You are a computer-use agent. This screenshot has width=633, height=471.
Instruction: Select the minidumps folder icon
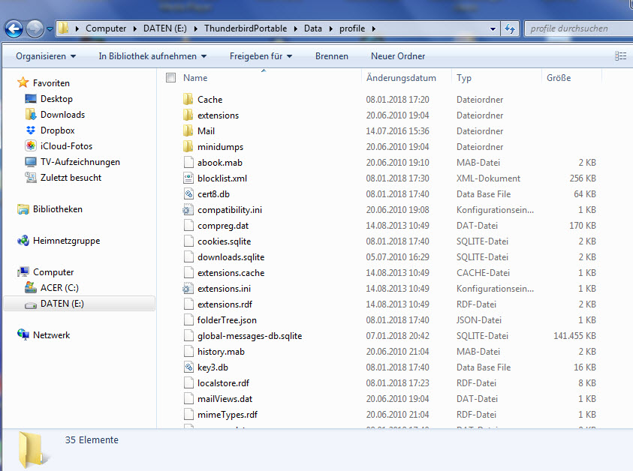pos(188,146)
